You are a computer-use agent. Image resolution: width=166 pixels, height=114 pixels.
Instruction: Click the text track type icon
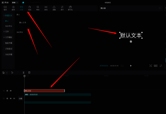tap(4, 91)
